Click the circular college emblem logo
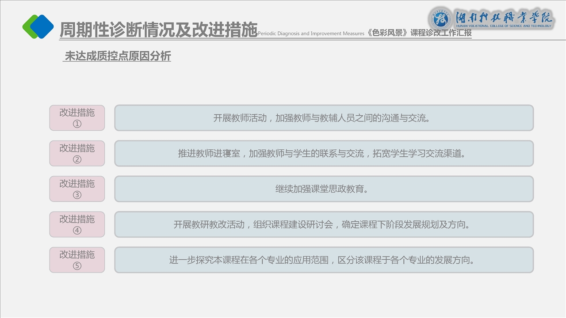 pos(440,19)
